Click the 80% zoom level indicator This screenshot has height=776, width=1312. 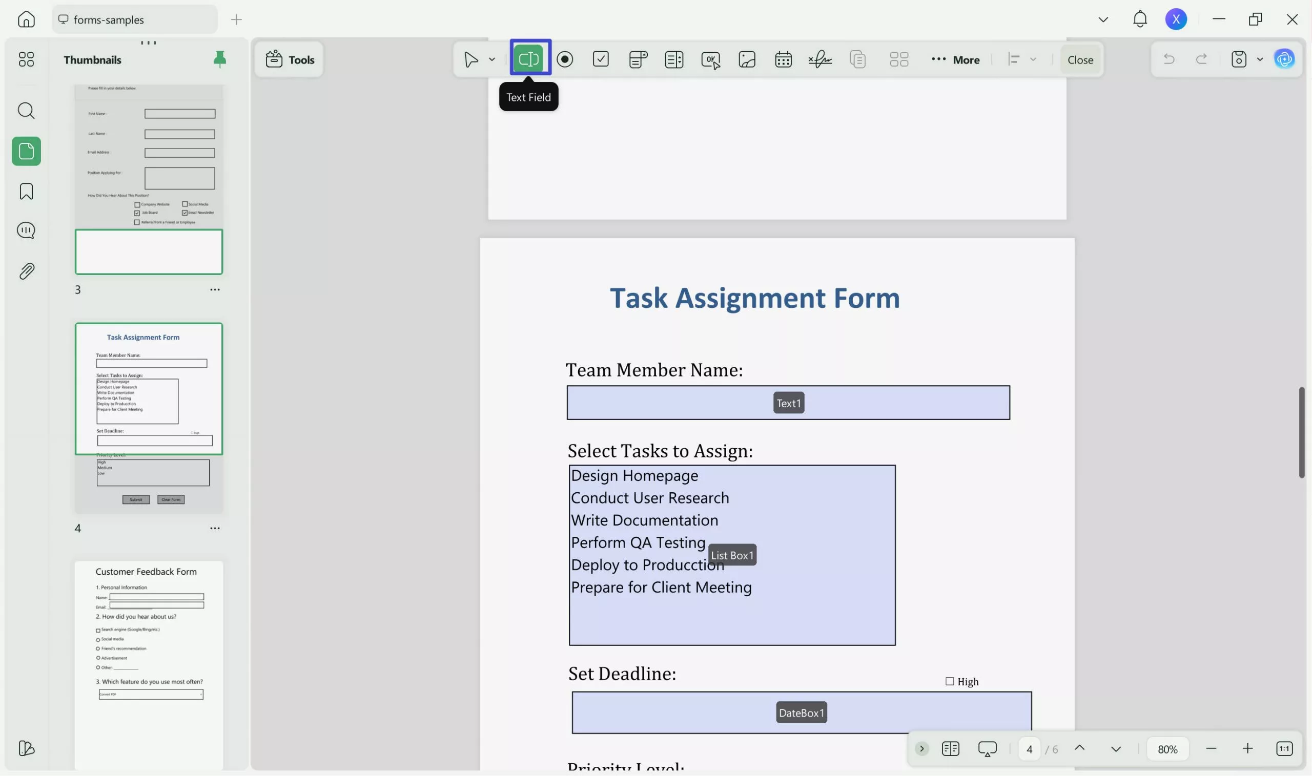[x=1167, y=748]
